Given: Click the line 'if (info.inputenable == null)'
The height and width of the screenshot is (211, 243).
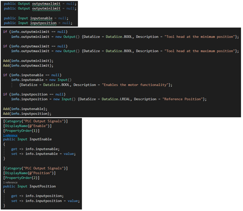Looking at the screenshot, I should click(32, 75).
